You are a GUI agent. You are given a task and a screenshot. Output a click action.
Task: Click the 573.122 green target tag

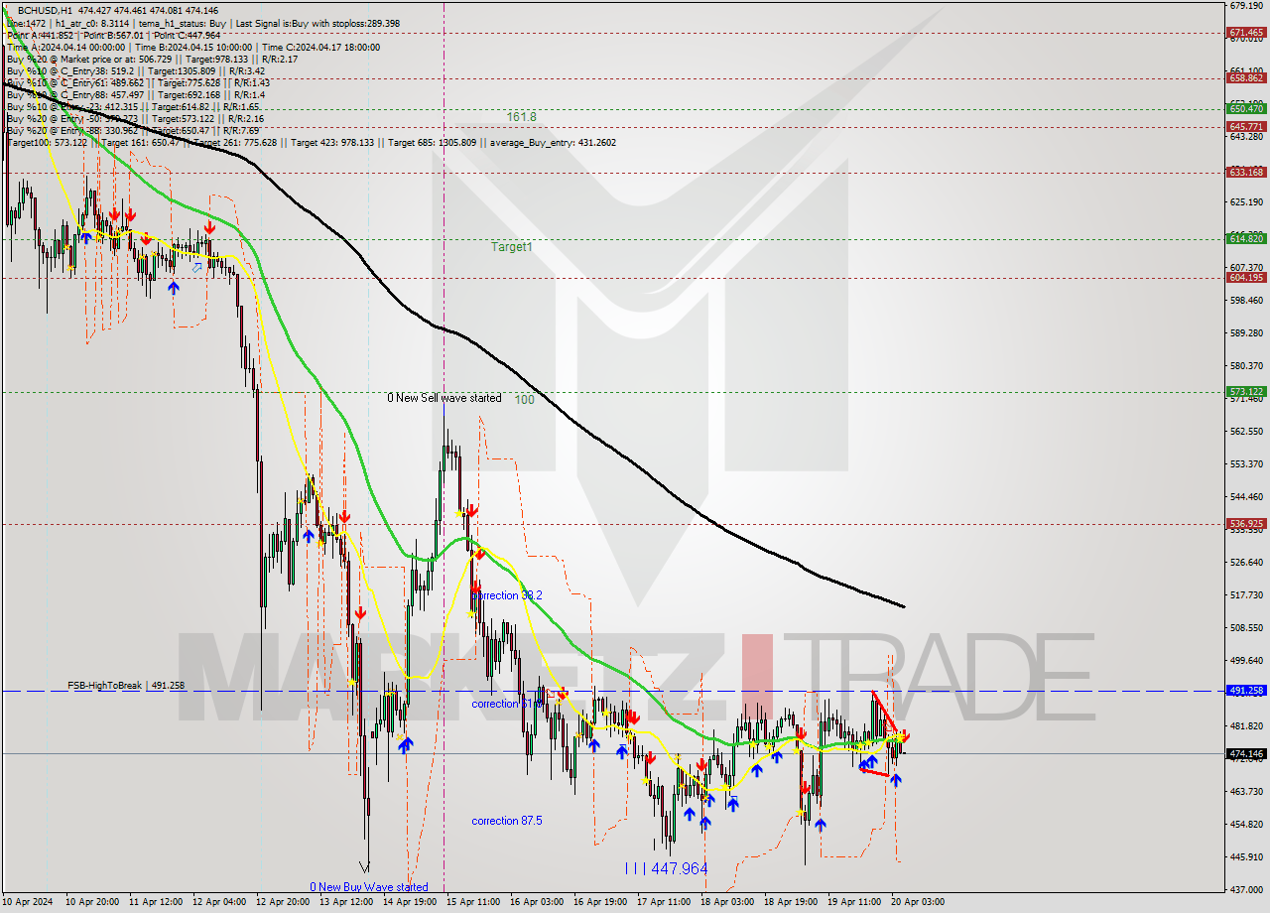pos(1245,391)
